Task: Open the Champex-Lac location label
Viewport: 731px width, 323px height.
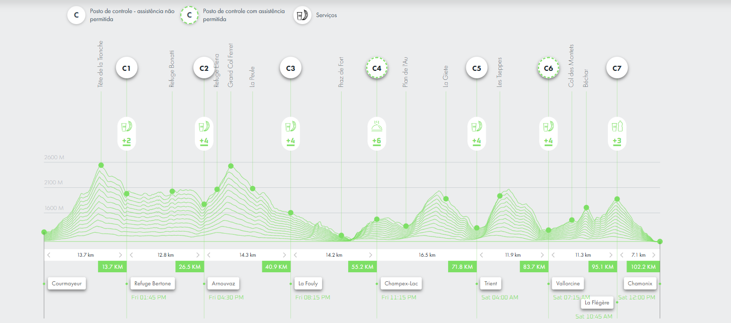Action: tap(401, 283)
